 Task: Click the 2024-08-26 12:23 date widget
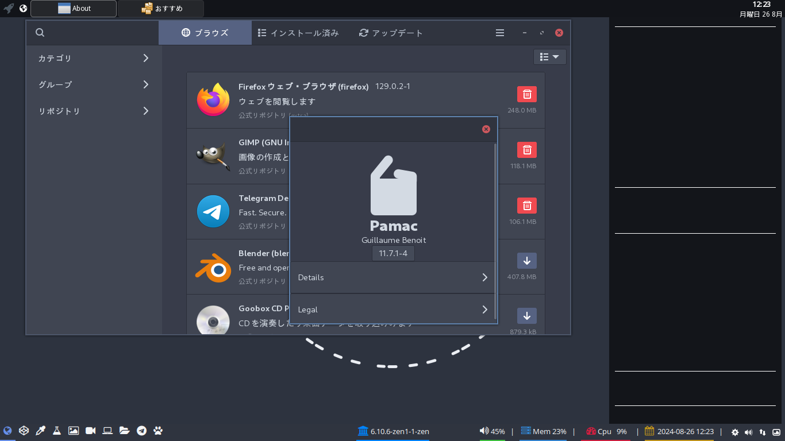(x=679, y=431)
